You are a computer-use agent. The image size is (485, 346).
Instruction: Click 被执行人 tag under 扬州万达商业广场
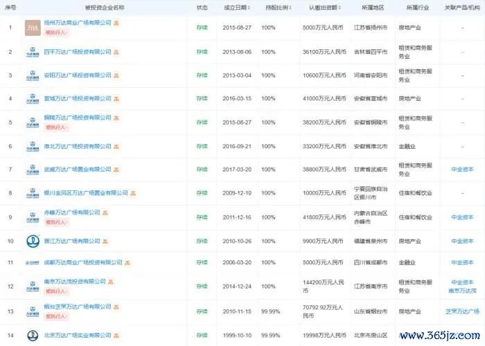click(x=56, y=33)
